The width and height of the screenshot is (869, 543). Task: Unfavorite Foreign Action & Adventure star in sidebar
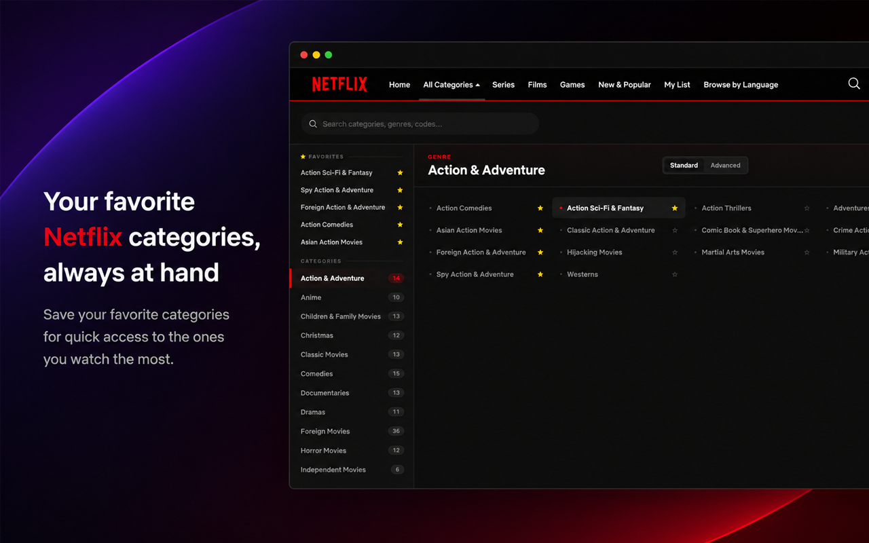400,207
